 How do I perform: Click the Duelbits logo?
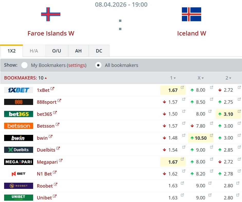(x=18, y=150)
